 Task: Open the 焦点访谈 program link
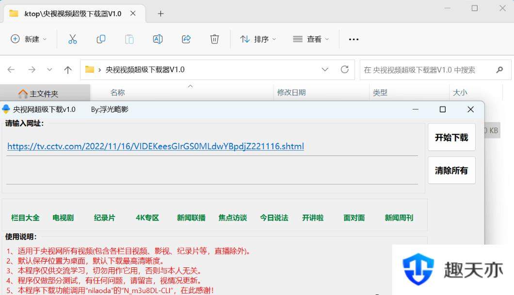233,217
